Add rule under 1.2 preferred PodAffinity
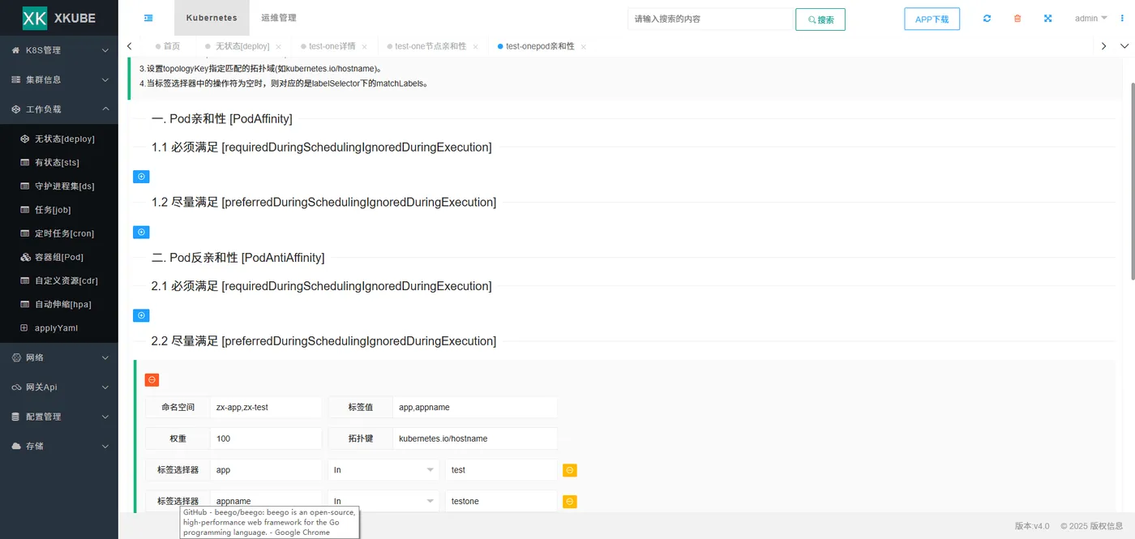This screenshot has height=539, width=1135. pos(141,232)
